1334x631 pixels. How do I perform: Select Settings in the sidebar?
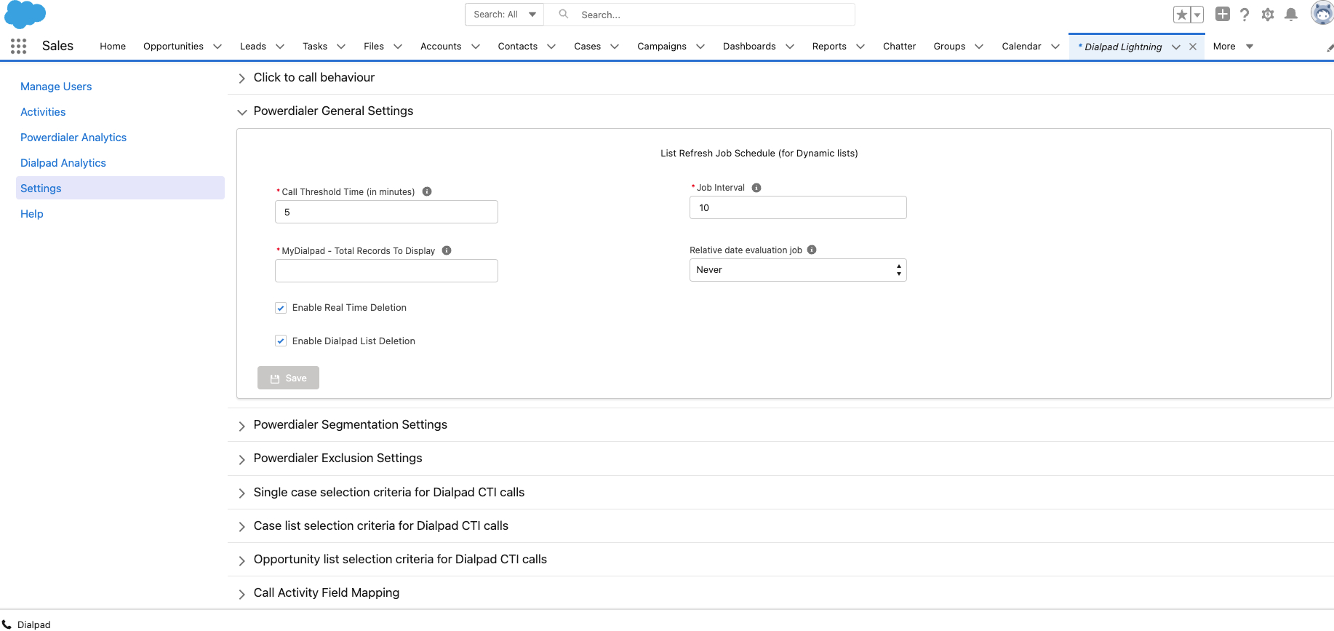coord(120,188)
